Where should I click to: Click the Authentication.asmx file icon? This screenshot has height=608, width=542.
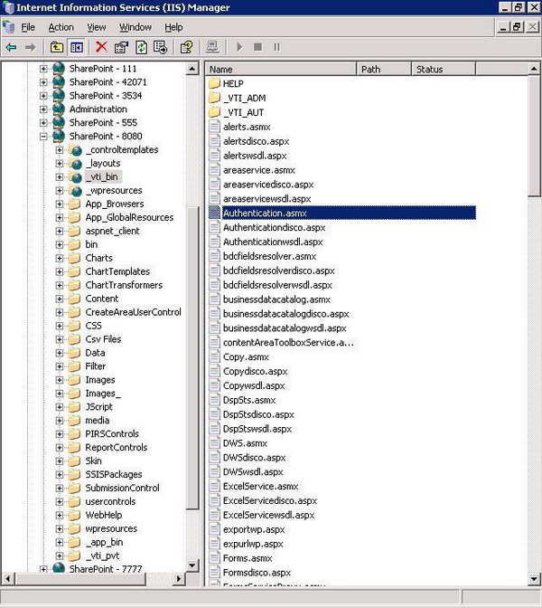point(214,213)
